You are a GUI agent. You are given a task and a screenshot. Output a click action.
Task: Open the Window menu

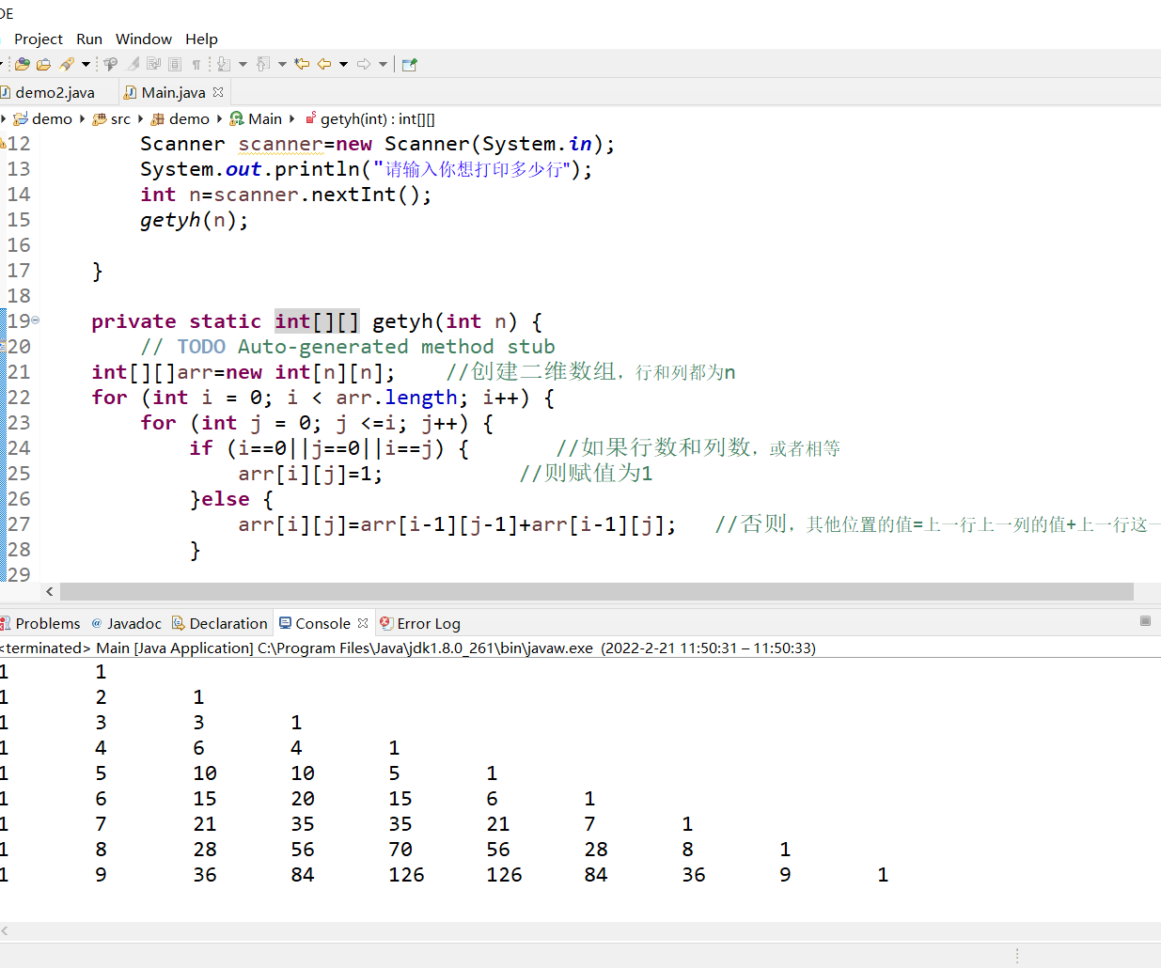click(143, 39)
